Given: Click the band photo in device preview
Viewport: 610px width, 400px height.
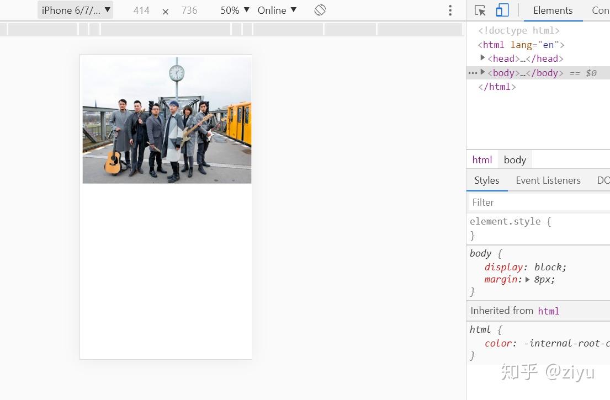Looking at the screenshot, I should (x=167, y=120).
